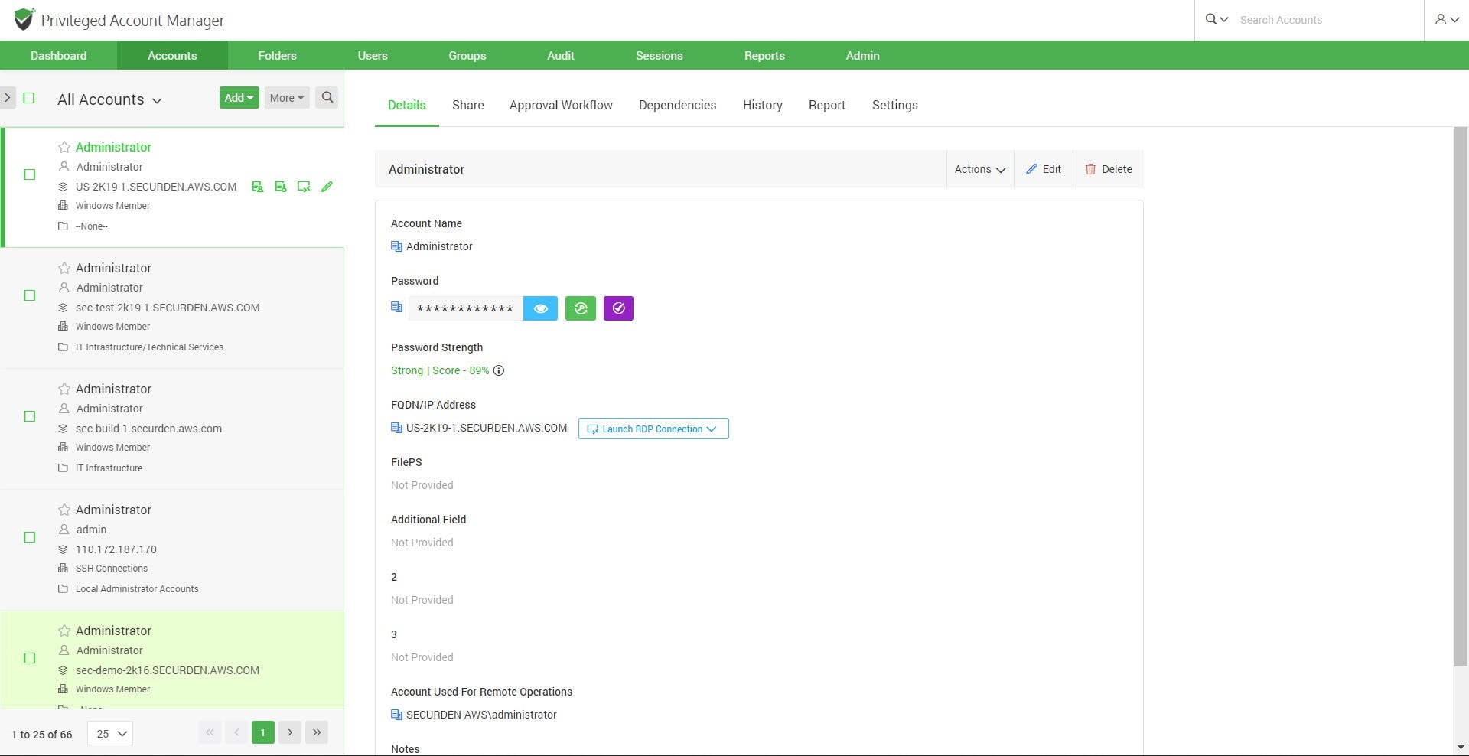Click the purple verify password icon
The height and width of the screenshot is (756, 1469).
618,308
